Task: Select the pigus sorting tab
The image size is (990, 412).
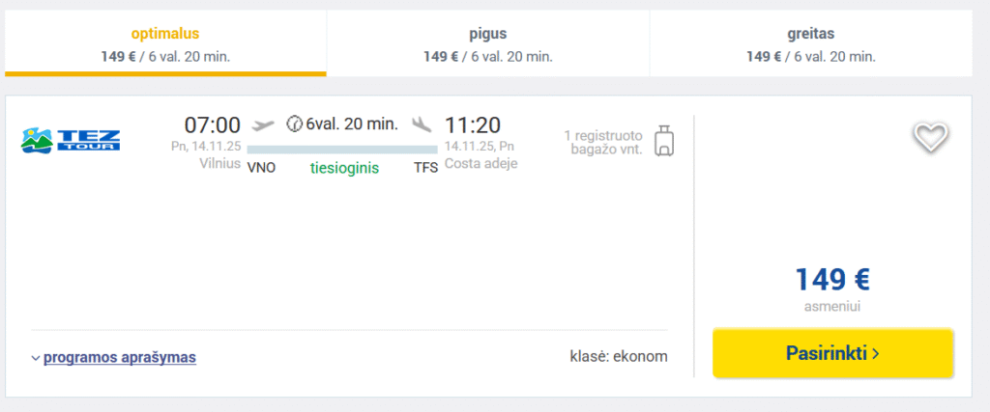Action: (x=487, y=44)
